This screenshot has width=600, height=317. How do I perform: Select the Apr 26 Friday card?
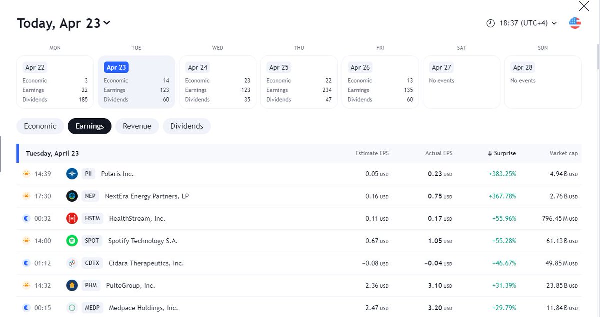(x=380, y=82)
